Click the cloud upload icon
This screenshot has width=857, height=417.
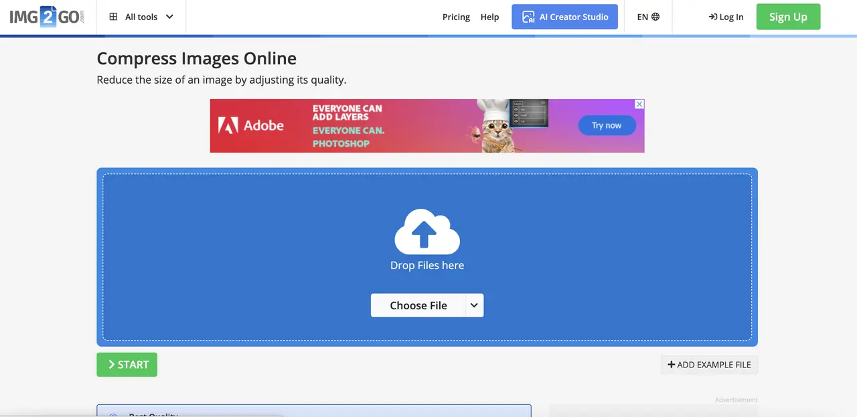coord(427,232)
